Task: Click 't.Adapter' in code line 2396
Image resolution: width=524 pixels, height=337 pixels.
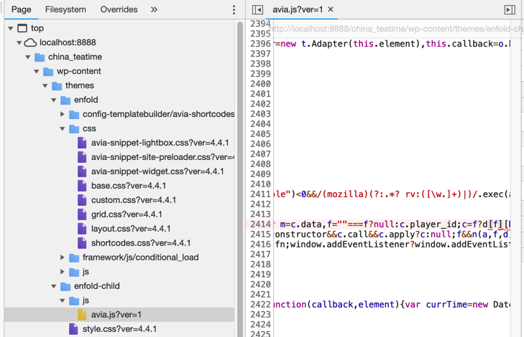Action: 324,44
